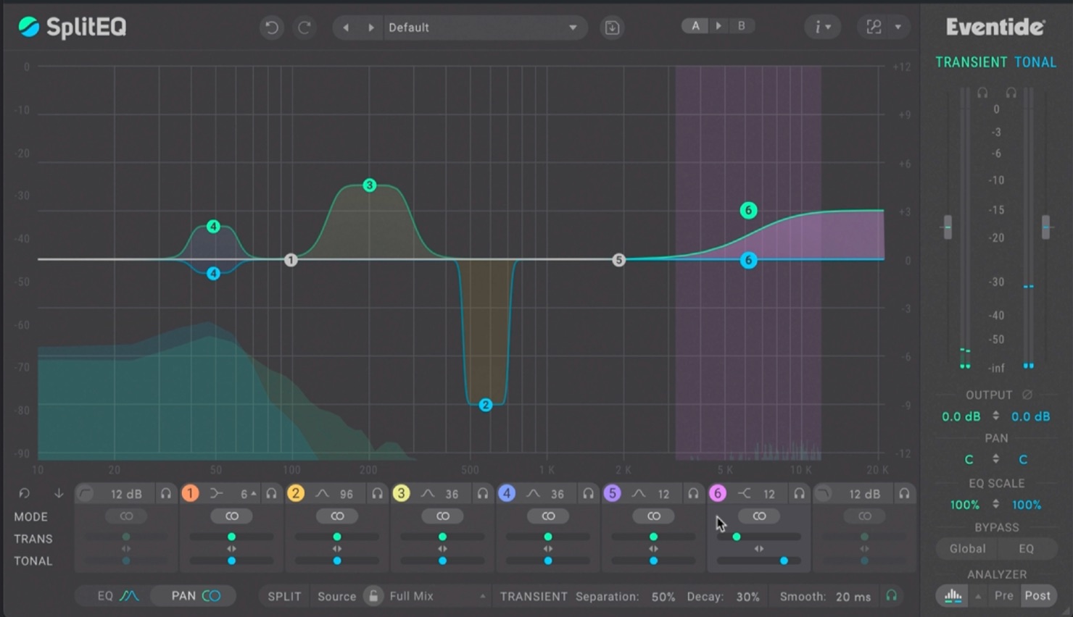Click band 6 MODE link button
Image resolution: width=1073 pixels, height=617 pixels.
pos(759,516)
